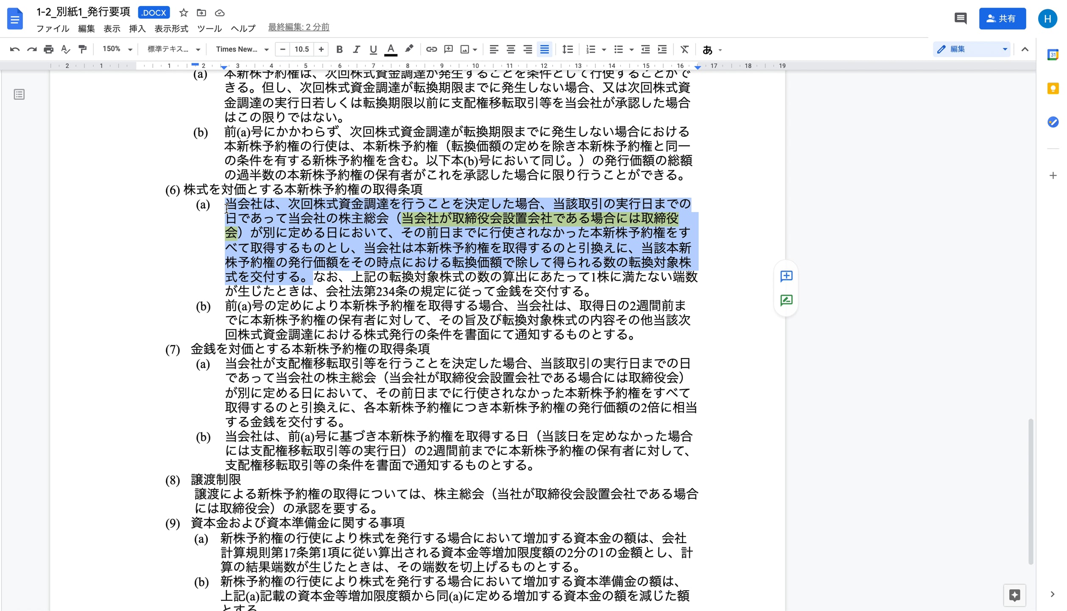Open the 挿入 menu
1067x611 pixels.
137,28
